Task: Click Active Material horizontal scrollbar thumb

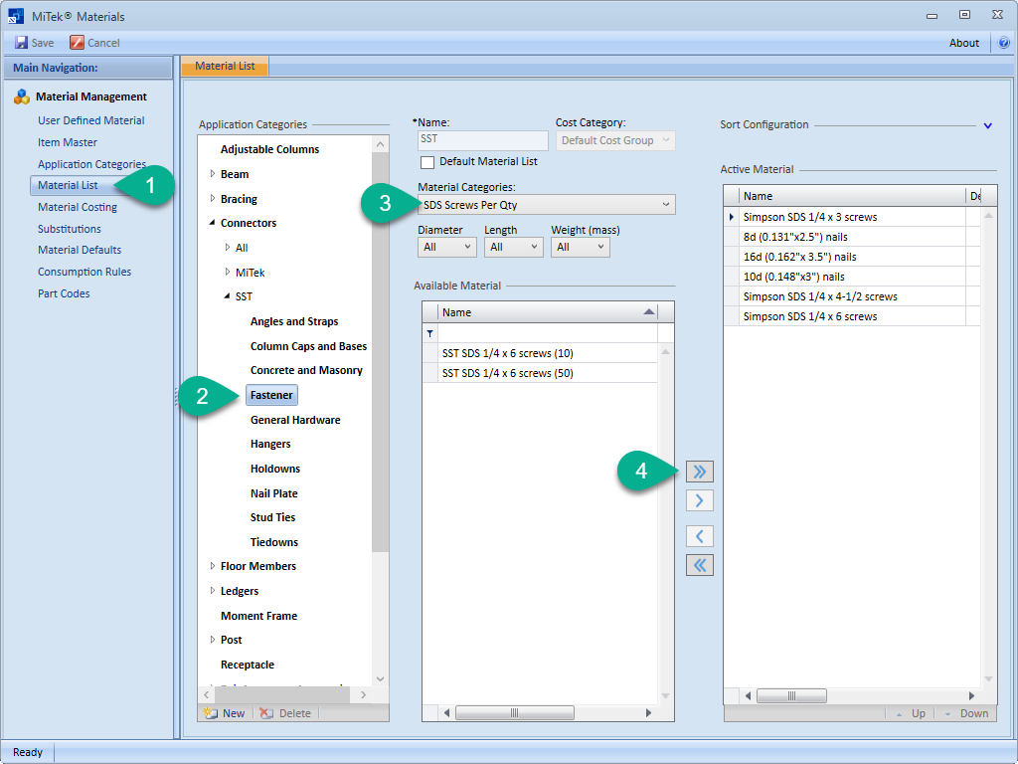Action: (791, 695)
